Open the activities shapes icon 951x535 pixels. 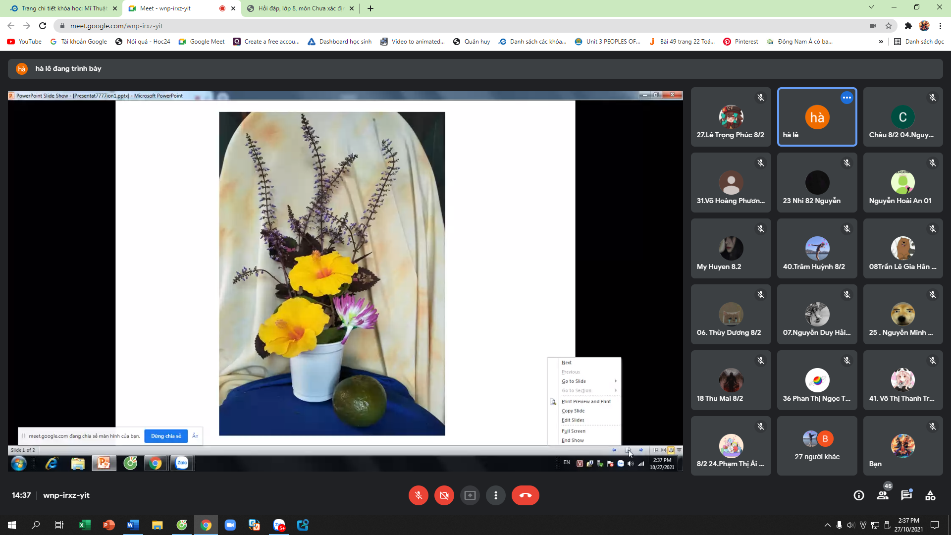930,495
